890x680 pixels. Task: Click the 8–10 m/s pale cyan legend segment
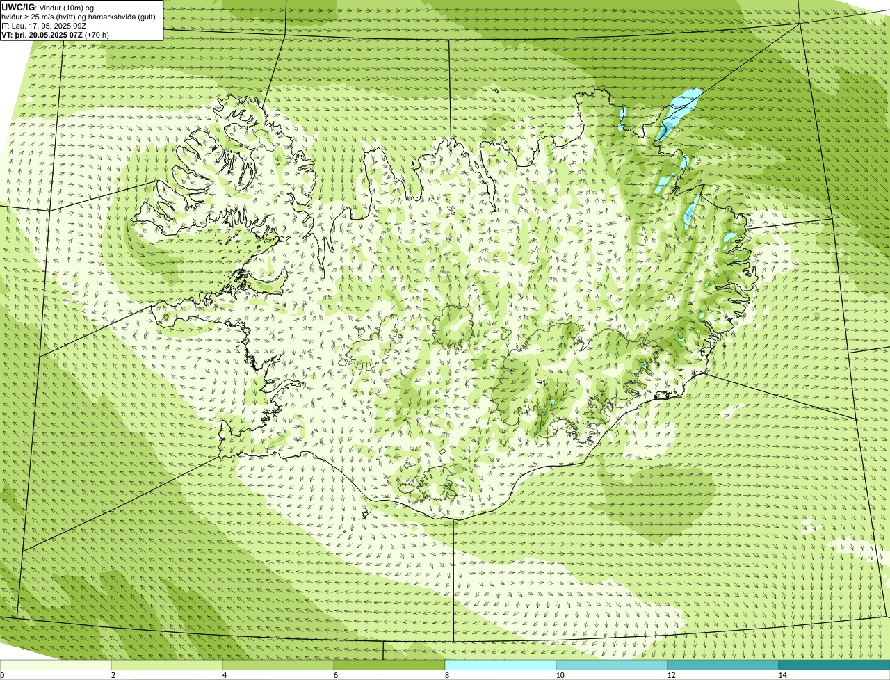point(501,665)
